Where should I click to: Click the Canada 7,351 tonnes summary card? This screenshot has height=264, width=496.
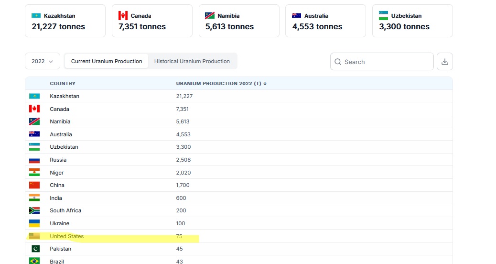tap(152, 21)
